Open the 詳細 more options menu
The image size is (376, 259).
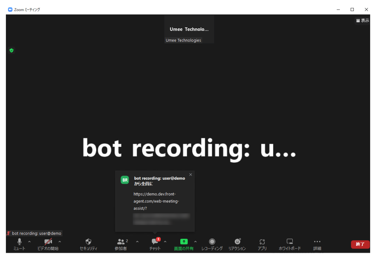coord(317,242)
